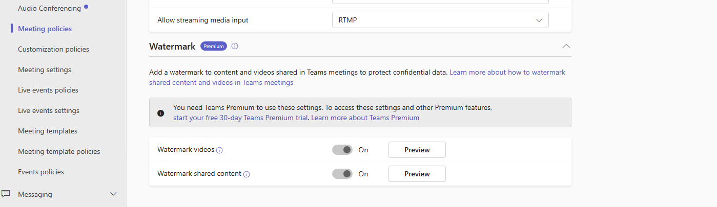The width and height of the screenshot is (717, 207).
Task: Click the info icon next to Watermark videos
Action: click(x=219, y=150)
